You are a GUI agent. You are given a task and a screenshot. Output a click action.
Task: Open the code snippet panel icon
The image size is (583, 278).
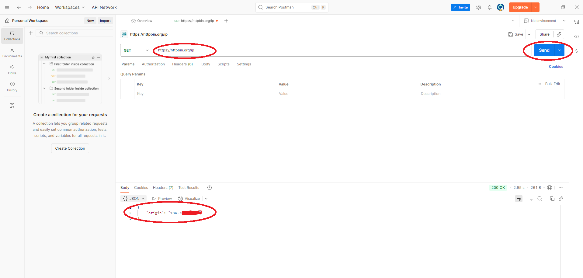(x=577, y=36)
